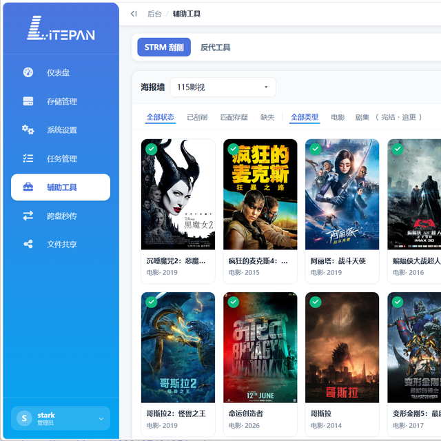This screenshot has height=441, width=441.
Task: Click the 辅助工具 breadcrumb text
Action: [x=187, y=14]
